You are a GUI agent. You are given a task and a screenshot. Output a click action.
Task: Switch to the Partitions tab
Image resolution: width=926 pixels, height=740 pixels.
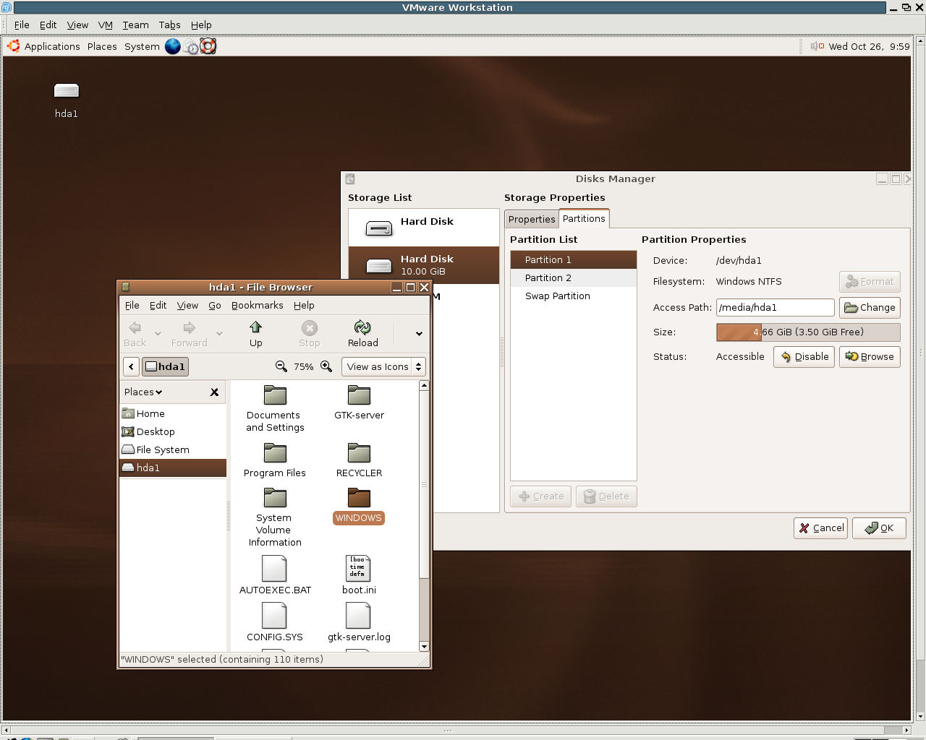584,218
